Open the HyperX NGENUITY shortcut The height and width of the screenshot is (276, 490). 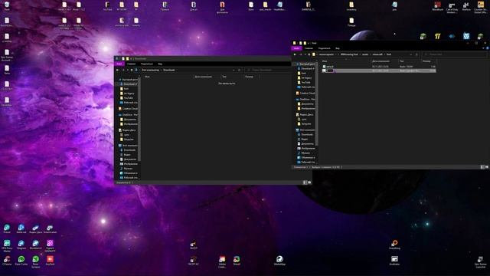click(50, 245)
